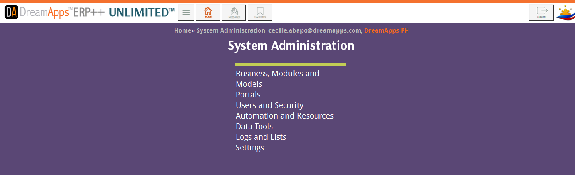
Task: Open Users and Security
Action: point(269,105)
